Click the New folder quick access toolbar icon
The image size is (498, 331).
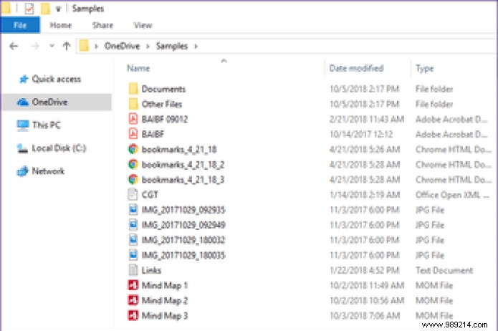(45, 9)
